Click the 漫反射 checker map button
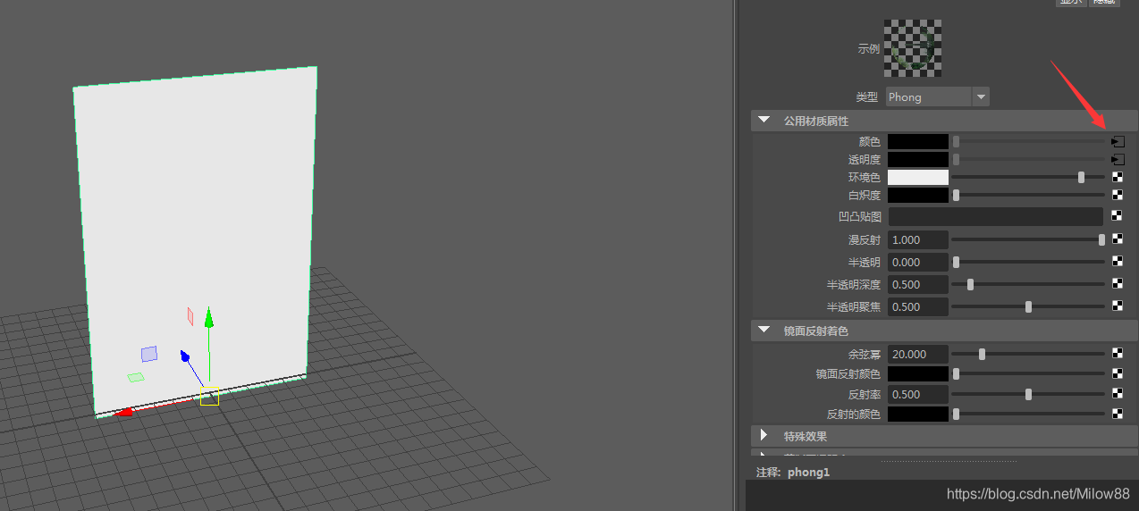Viewport: 1139px width, 511px height. pos(1118,239)
